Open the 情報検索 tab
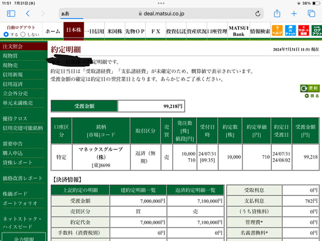Screen dimensions: 322x241 (260, 31)
